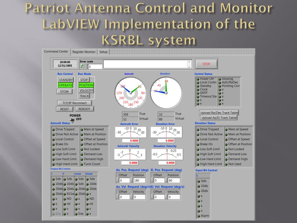Image resolution: width=297 pixels, height=223 pixels.
Task: Toggle Input Bit Control 10db LED
Action: pyautogui.click(x=199, y=186)
